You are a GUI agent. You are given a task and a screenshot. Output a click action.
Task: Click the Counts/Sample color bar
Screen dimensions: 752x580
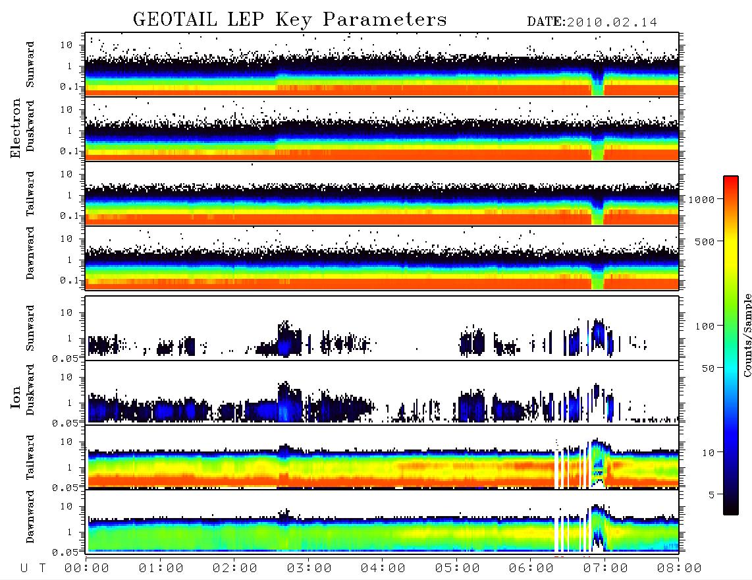point(731,345)
